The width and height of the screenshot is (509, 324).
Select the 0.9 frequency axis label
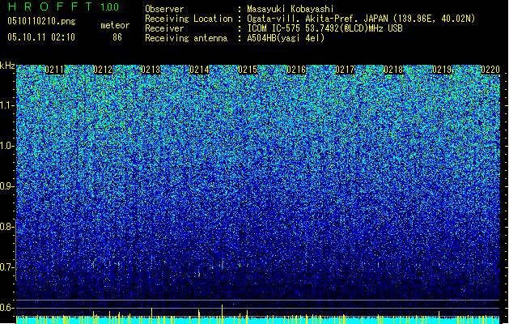(x=6, y=186)
